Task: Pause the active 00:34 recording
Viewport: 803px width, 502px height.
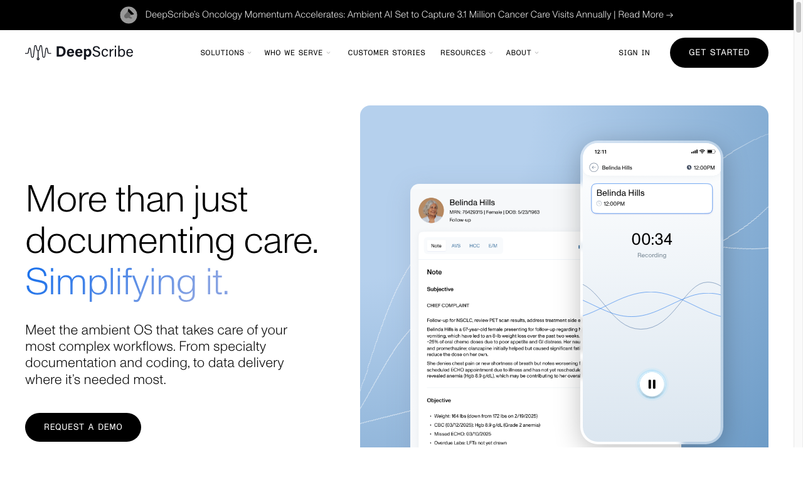Action: pos(652,384)
